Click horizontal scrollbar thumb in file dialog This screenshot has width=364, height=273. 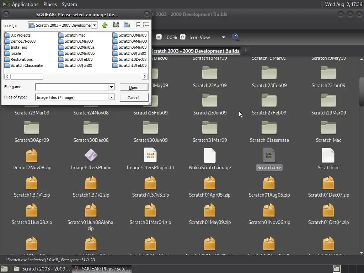27,76
